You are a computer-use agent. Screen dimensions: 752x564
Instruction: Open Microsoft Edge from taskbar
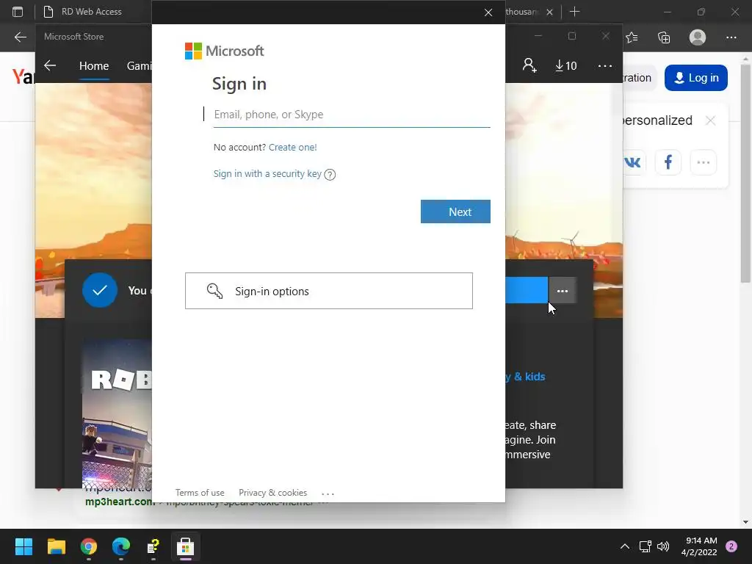click(121, 546)
